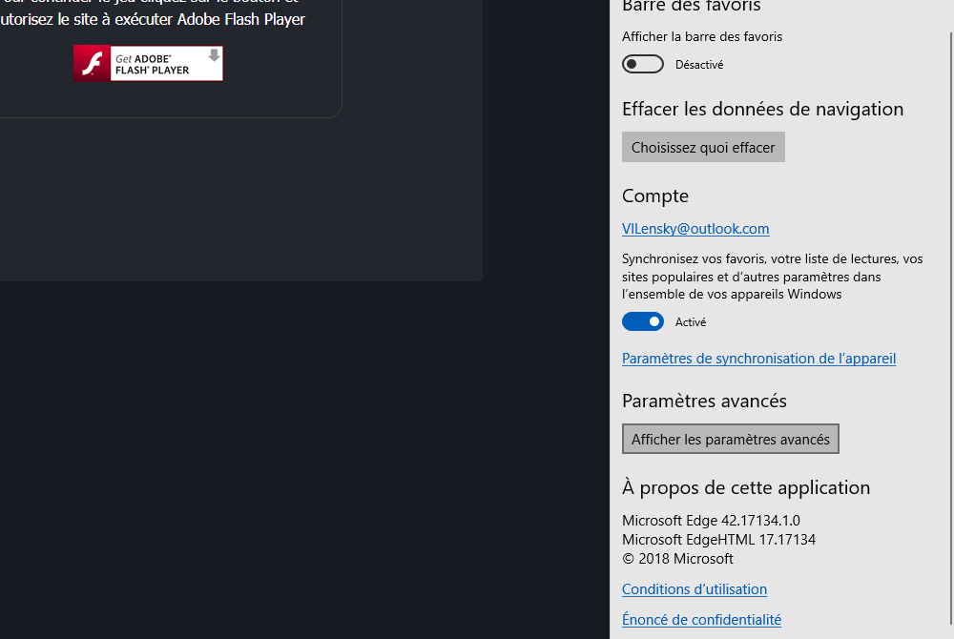Click the Effacer les données de navigation heading
954x639 pixels.
tap(762, 110)
